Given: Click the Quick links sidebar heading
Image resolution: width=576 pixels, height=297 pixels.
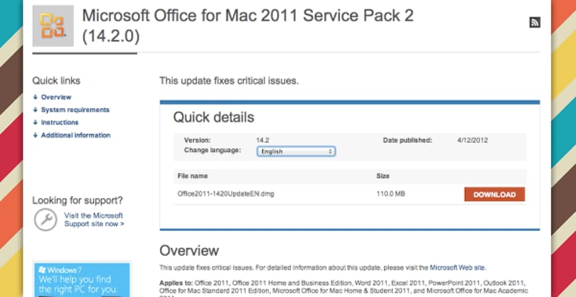Looking at the screenshot, I should (56, 81).
